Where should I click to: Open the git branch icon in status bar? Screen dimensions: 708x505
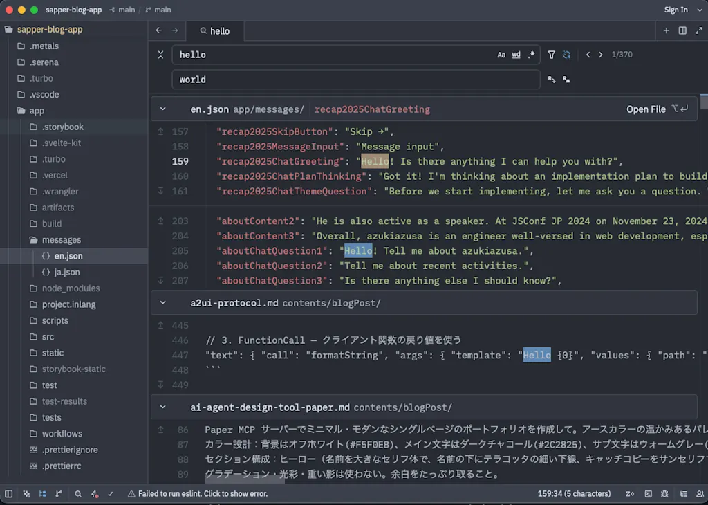(59, 494)
